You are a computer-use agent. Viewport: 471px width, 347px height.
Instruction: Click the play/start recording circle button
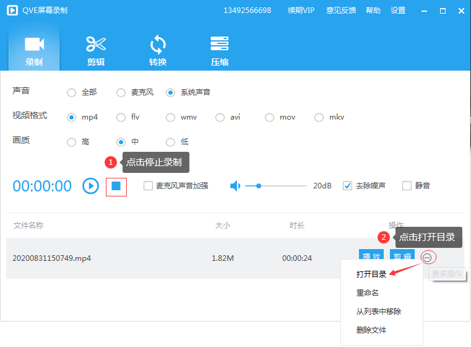[91, 186]
